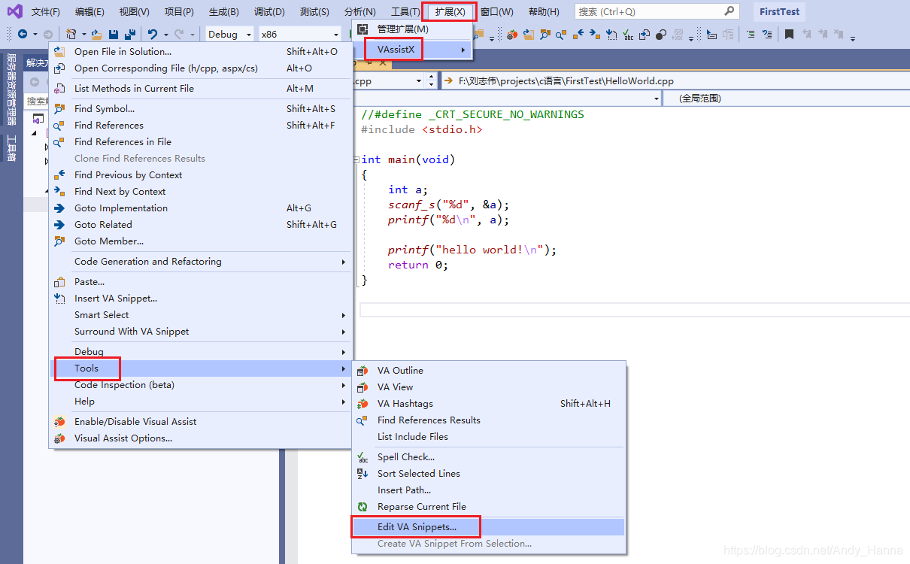Open the x86 platform dropdown
The width and height of the screenshot is (910, 564).
click(x=299, y=35)
